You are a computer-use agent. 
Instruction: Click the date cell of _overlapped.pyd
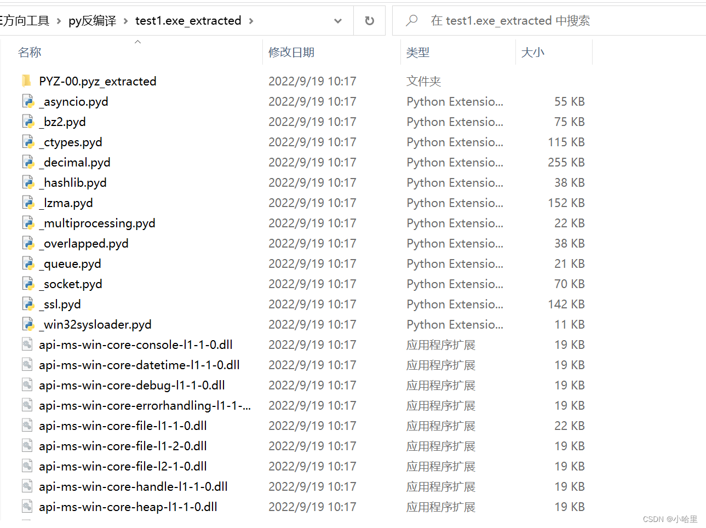coord(312,243)
